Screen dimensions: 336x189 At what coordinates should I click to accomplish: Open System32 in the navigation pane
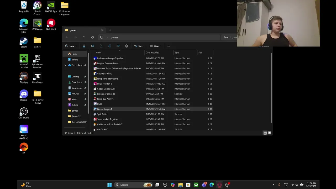(x=76, y=116)
